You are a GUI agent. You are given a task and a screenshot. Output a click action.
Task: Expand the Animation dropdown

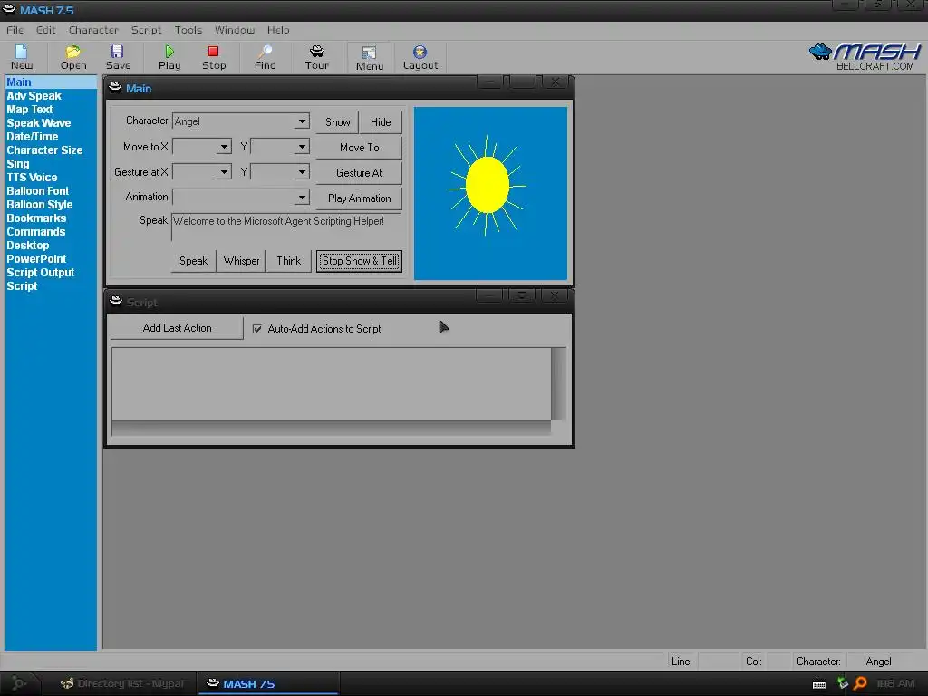pyautogui.click(x=302, y=197)
